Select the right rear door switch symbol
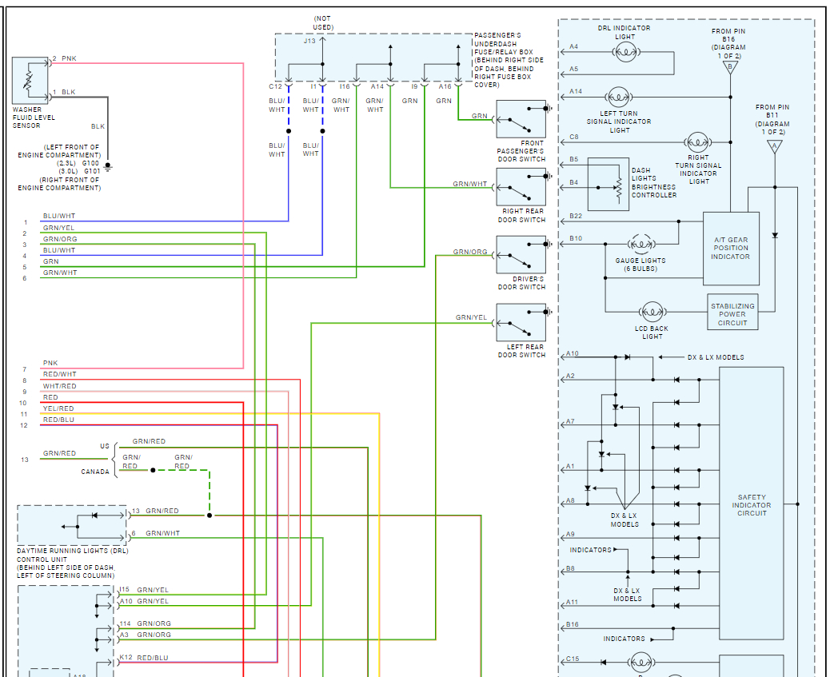 click(521, 187)
